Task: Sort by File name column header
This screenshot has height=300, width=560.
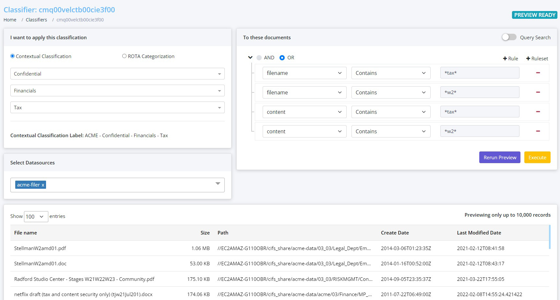Action: click(26, 233)
